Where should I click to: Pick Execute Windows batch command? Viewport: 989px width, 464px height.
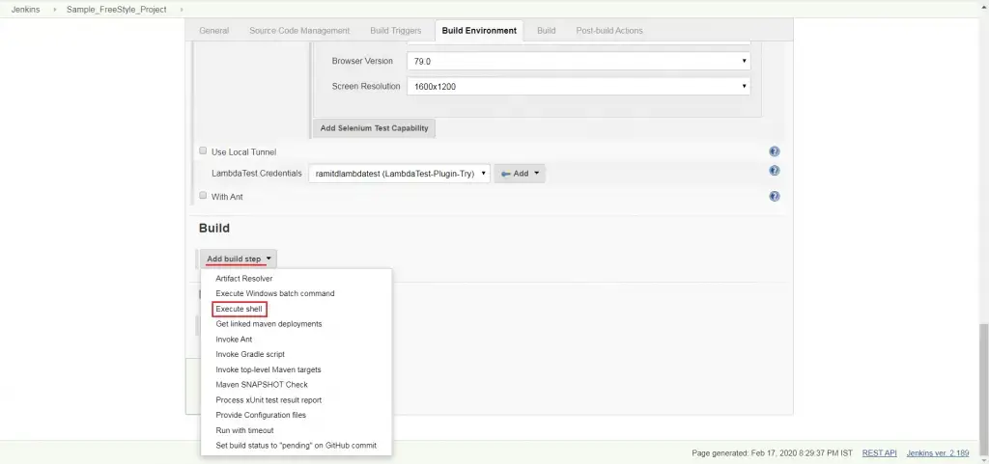[x=274, y=293]
